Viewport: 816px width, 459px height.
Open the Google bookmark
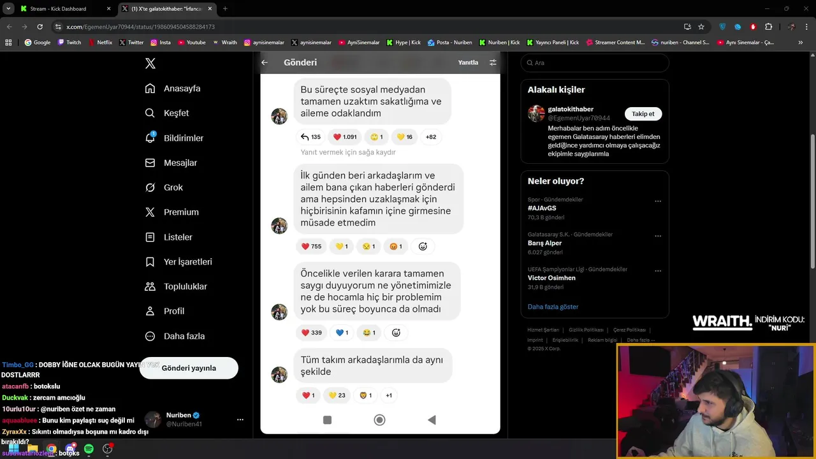pos(38,43)
